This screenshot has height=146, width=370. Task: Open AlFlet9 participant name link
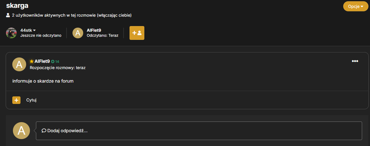click(94, 30)
